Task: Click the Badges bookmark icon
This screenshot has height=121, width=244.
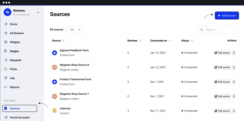Action: click(x=5, y=51)
